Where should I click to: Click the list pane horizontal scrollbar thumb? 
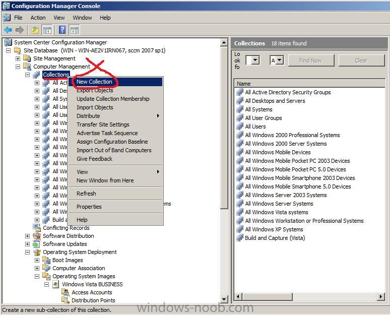tap(267, 296)
